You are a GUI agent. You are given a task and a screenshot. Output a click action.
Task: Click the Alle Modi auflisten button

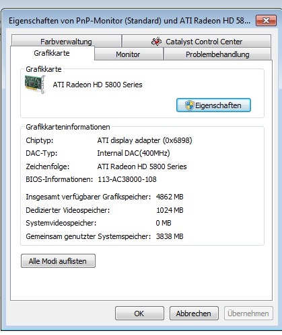[58, 261]
